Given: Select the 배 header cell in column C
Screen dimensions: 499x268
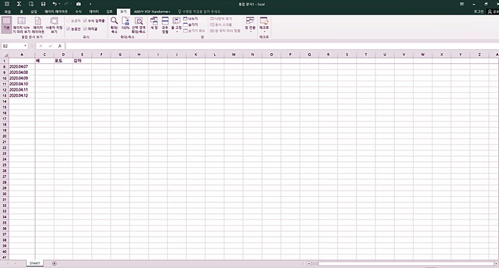Looking at the screenshot, I should [44, 60].
